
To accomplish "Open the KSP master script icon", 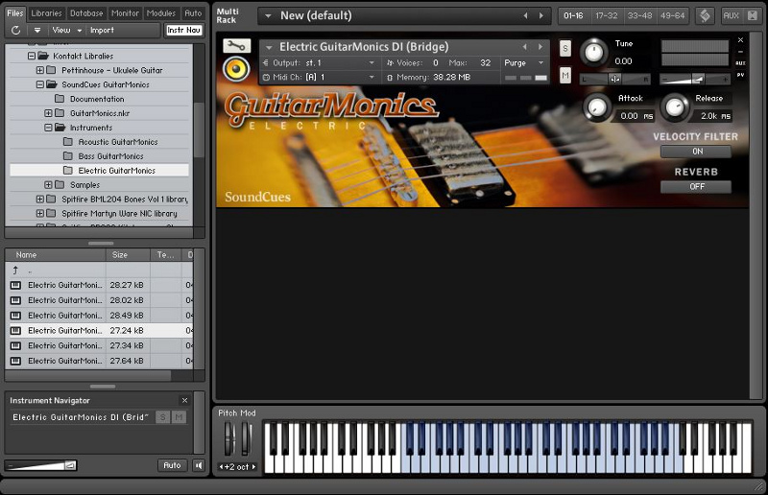I will click(x=705, y=15).
